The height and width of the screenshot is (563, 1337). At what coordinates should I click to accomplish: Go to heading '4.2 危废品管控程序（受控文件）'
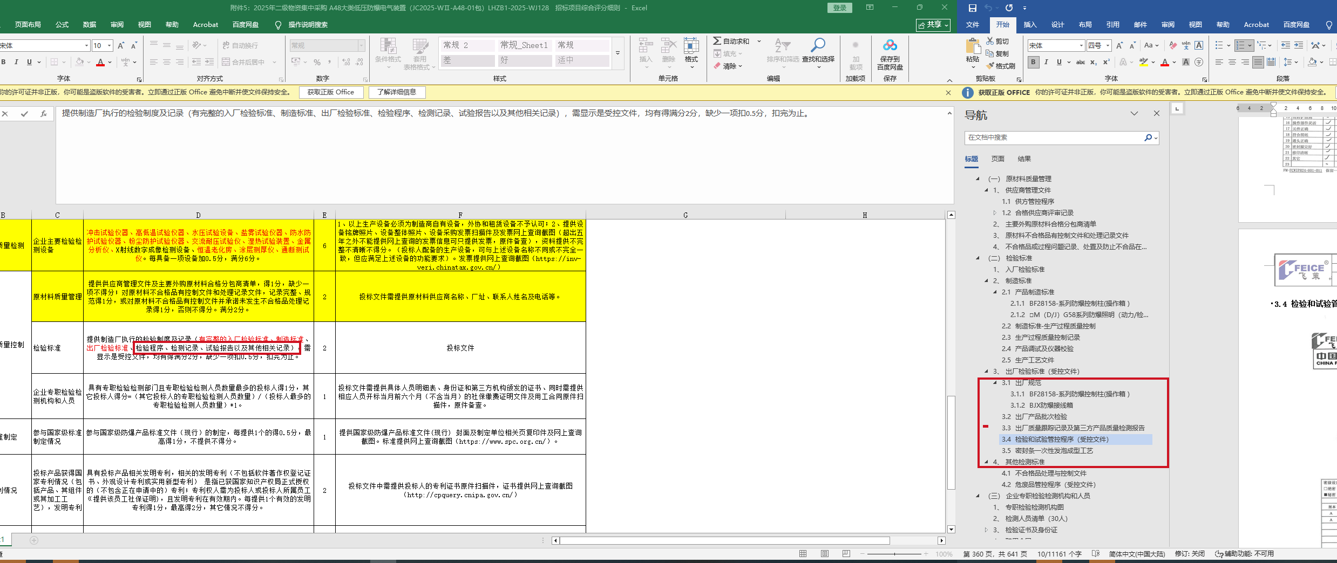pos(1049,484)
